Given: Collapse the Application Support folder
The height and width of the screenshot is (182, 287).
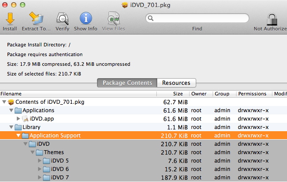Looking at the screenshot, I should coord(18,136).
